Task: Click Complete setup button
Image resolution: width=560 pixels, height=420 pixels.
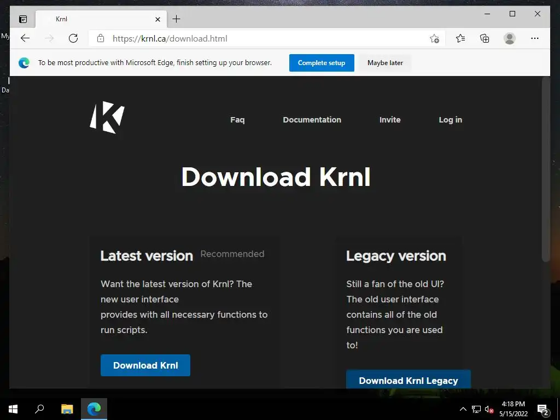Action: click(322, 63)
